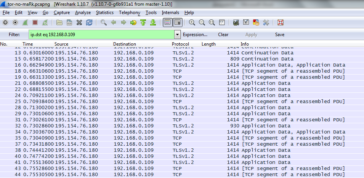The width and height of the screenshot is (364, 178).
Task: Zoom in text size icon
Action: coord(192,22)
